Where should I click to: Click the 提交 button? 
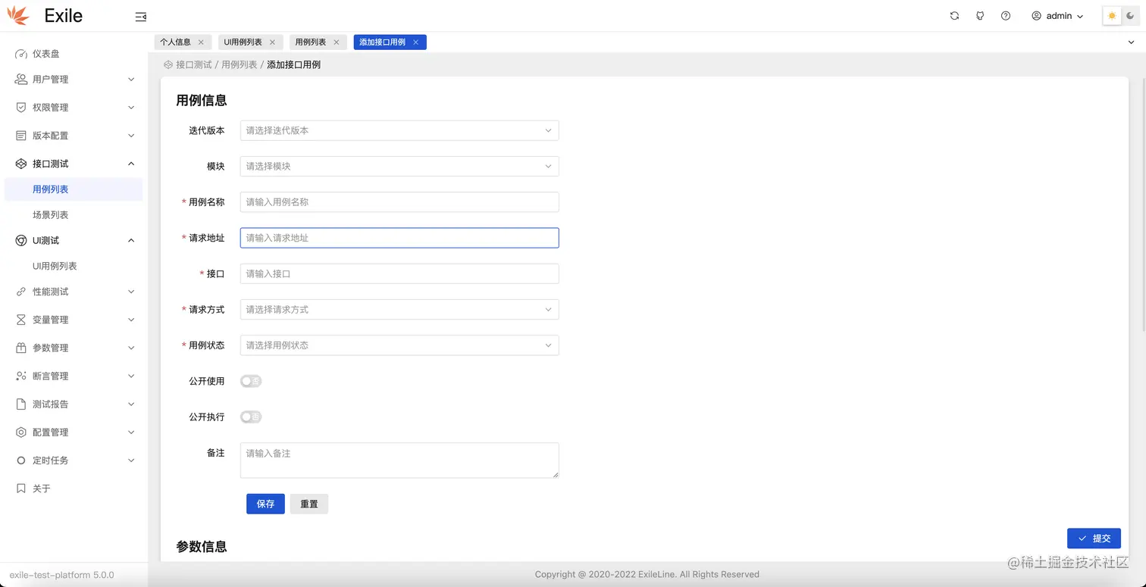1094,539
